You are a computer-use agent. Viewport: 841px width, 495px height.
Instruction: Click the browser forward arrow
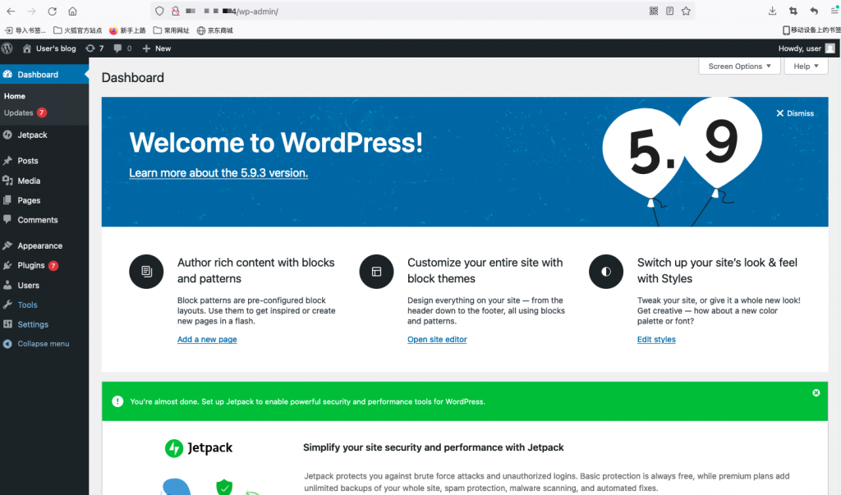tap(32, 11)
